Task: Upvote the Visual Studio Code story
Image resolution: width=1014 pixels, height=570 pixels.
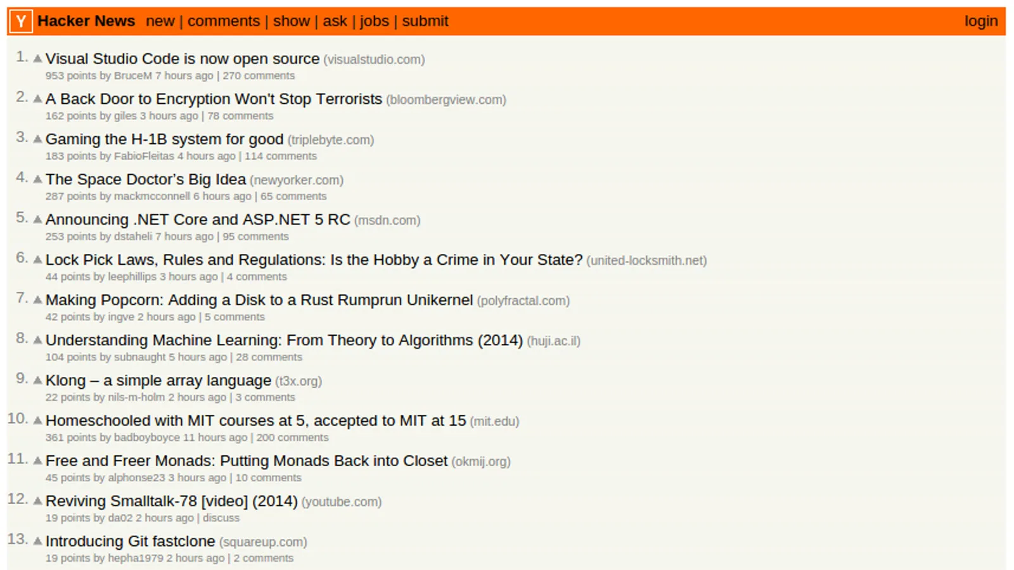Action: (x=38, y=59)
